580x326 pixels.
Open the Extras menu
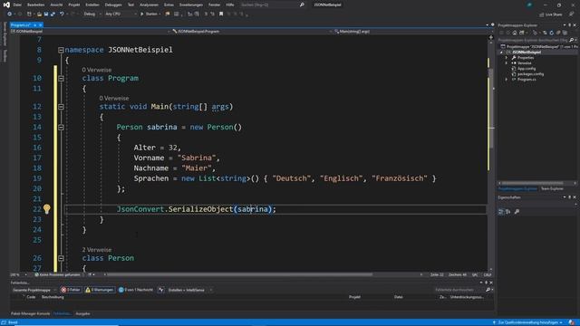169,5
